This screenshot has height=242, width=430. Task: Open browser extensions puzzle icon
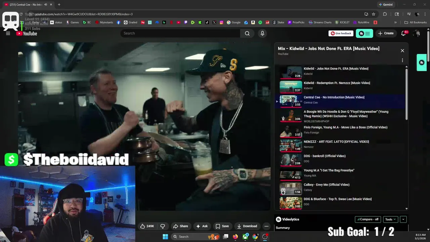point(385,14)
